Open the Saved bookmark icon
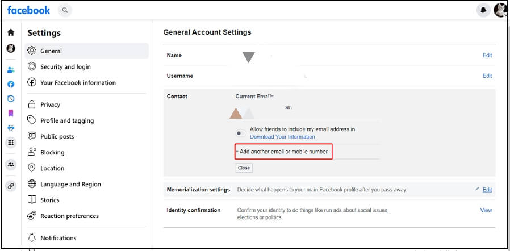This screenshot has height=251, width=510. click(11, 113)
